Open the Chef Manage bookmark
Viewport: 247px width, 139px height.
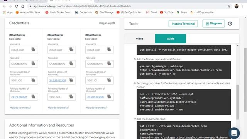(104, 12)
